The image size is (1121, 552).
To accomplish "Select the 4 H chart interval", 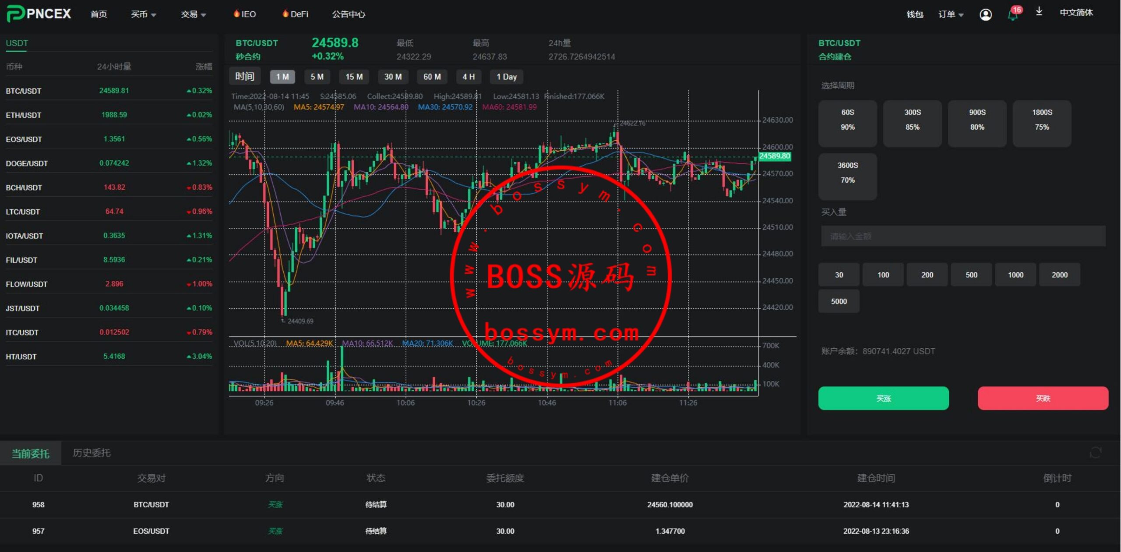I will 469,77.
